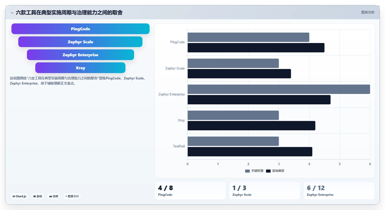Click the chart title 六款工具在典型实施周期
This screenshot has width=385, height=210.
(x=69, y=12)
